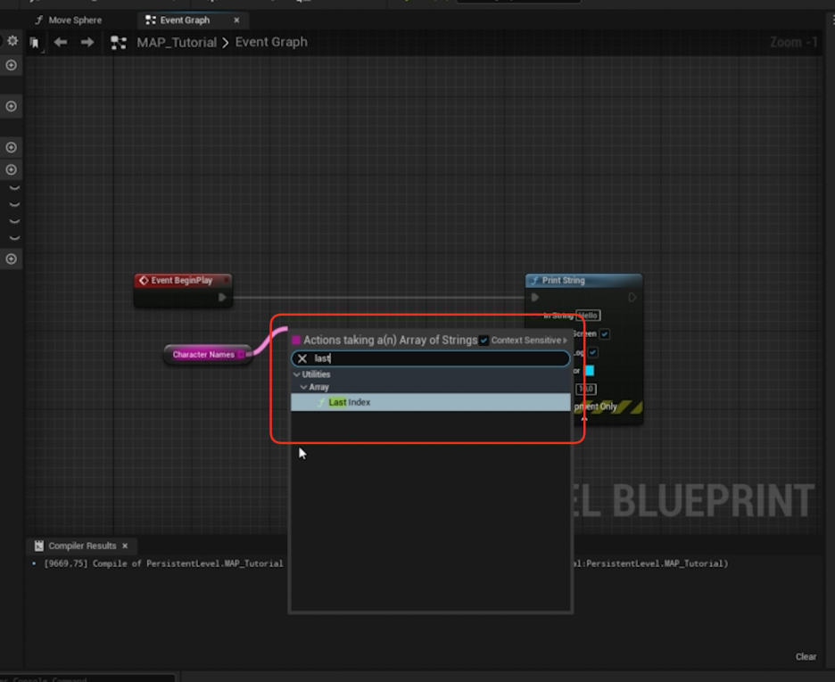
Task: Expand Context Sensitive options arrow
Action: (565, 341)
